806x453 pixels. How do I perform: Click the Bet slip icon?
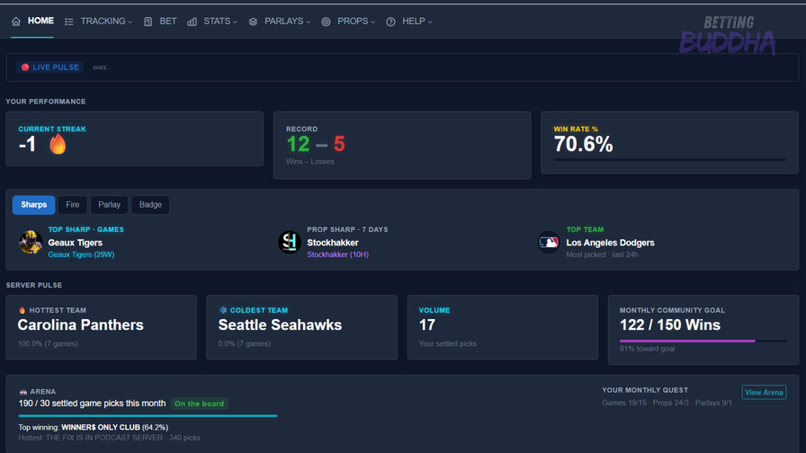pyautogui.click(x=148, y=22)
